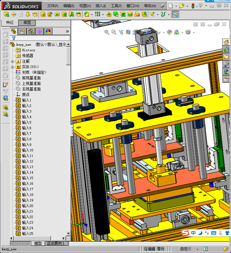Open the 工具(T) menu
The height and width of the screenshot is (253, 231).
click(x=116, y=6)
